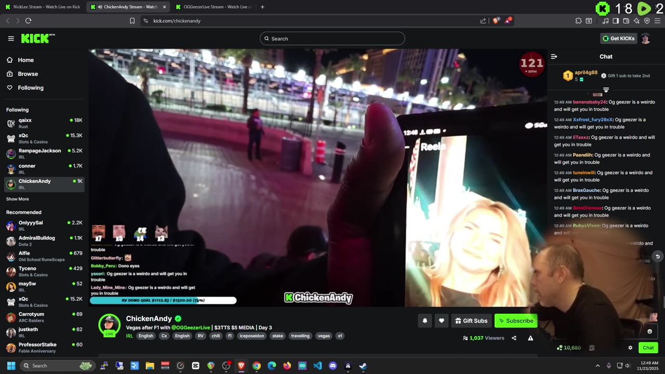665x374 pixels.
Task: Open the user profile avatar menu
Action: pyautogui.click(x=646, y=38)
